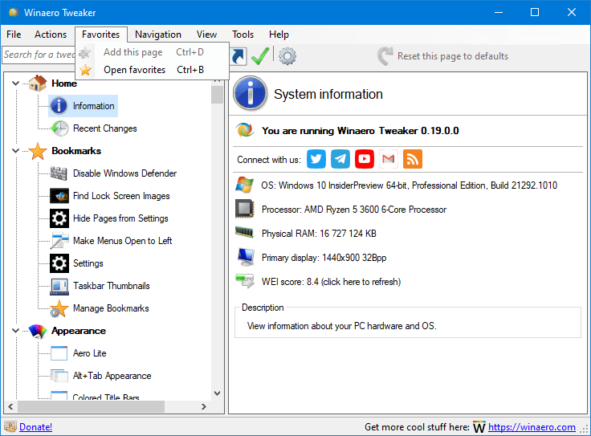This screenshot has width=591, height=436.
Task: Select Manage Bookmarks item
Action: [111, 308]
